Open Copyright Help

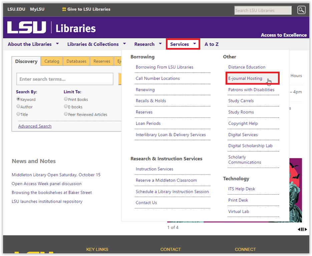(243, 123)
